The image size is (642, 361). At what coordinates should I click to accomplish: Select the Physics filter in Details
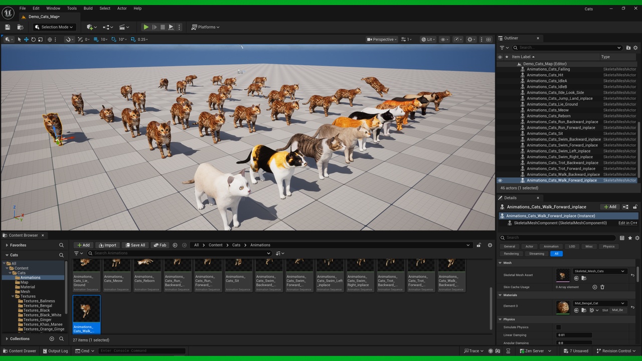609,247
